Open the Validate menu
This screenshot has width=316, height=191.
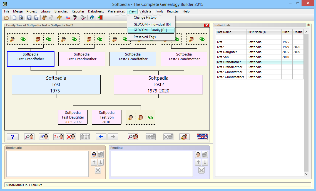[x=145, y=11]
